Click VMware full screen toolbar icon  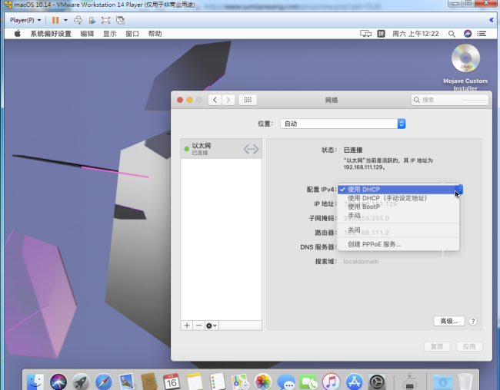click(x=105, y=20)
